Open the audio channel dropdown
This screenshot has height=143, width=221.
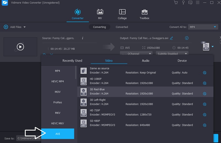click(x=136, y=54)
